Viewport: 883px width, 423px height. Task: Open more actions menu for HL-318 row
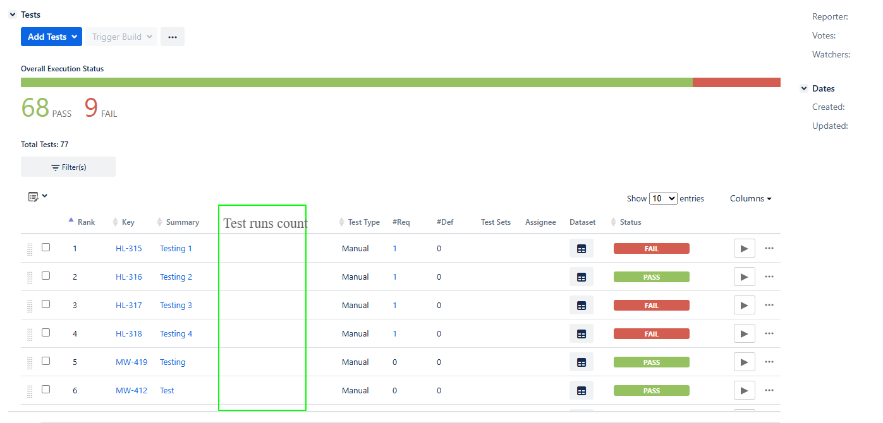[769, 333]
